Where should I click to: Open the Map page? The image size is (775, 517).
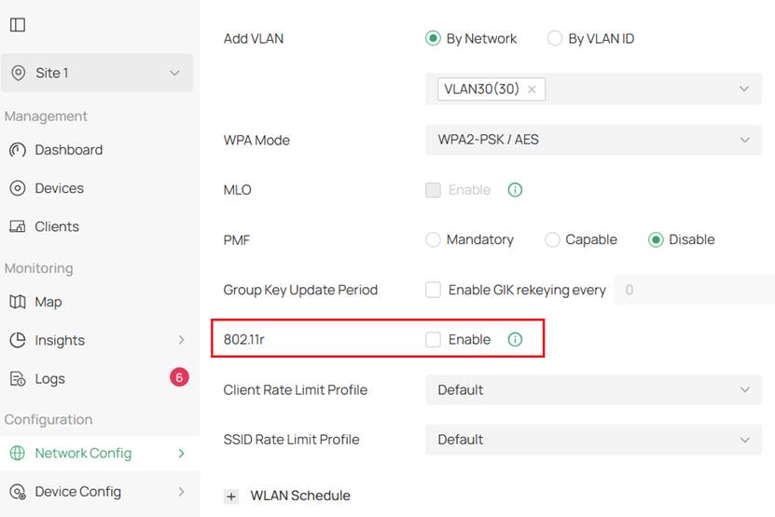pyautogui.click(x=48, y=302)
